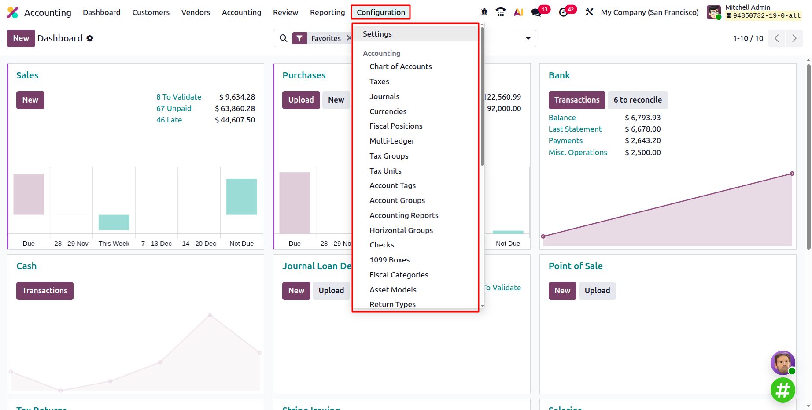Choose Fiscal Positions menu entry
The height and width of the screenshot is (410, 812).
395,126
